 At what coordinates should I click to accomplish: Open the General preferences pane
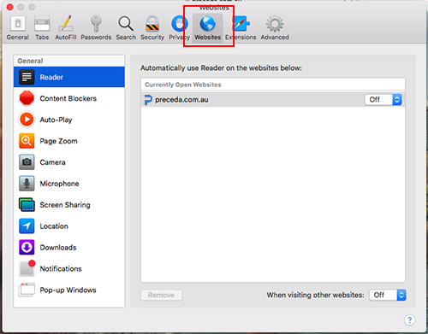[18, 28]
